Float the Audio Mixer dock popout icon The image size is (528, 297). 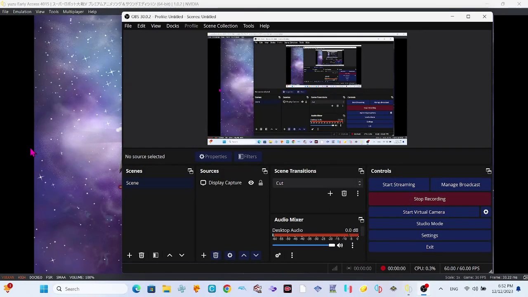361,220
